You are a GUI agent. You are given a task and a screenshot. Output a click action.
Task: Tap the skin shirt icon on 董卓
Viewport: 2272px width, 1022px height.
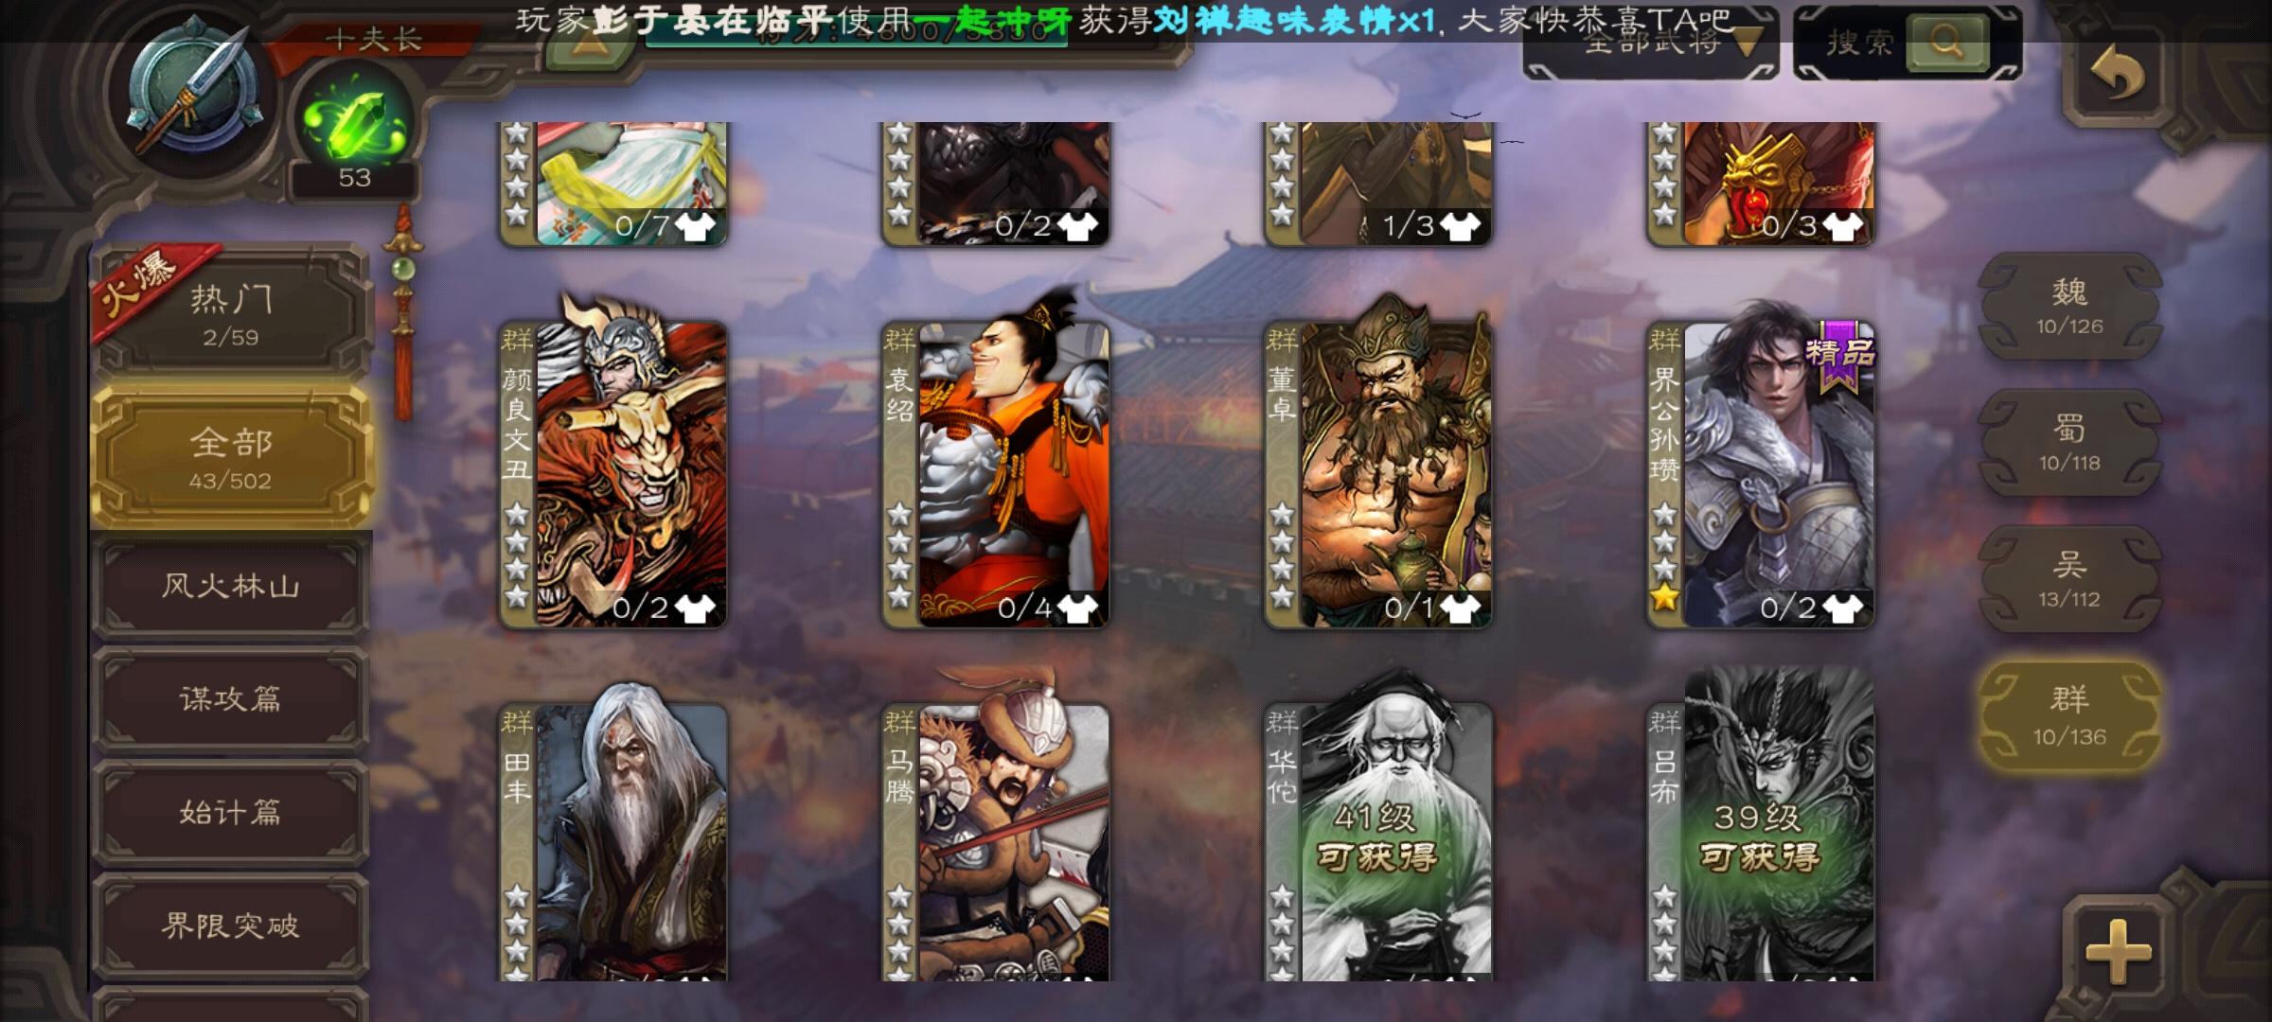1460,608
